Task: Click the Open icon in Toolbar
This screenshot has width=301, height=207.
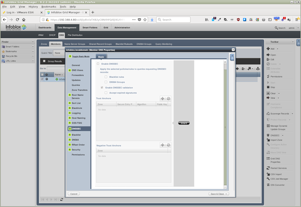Action: pos(268,55)
